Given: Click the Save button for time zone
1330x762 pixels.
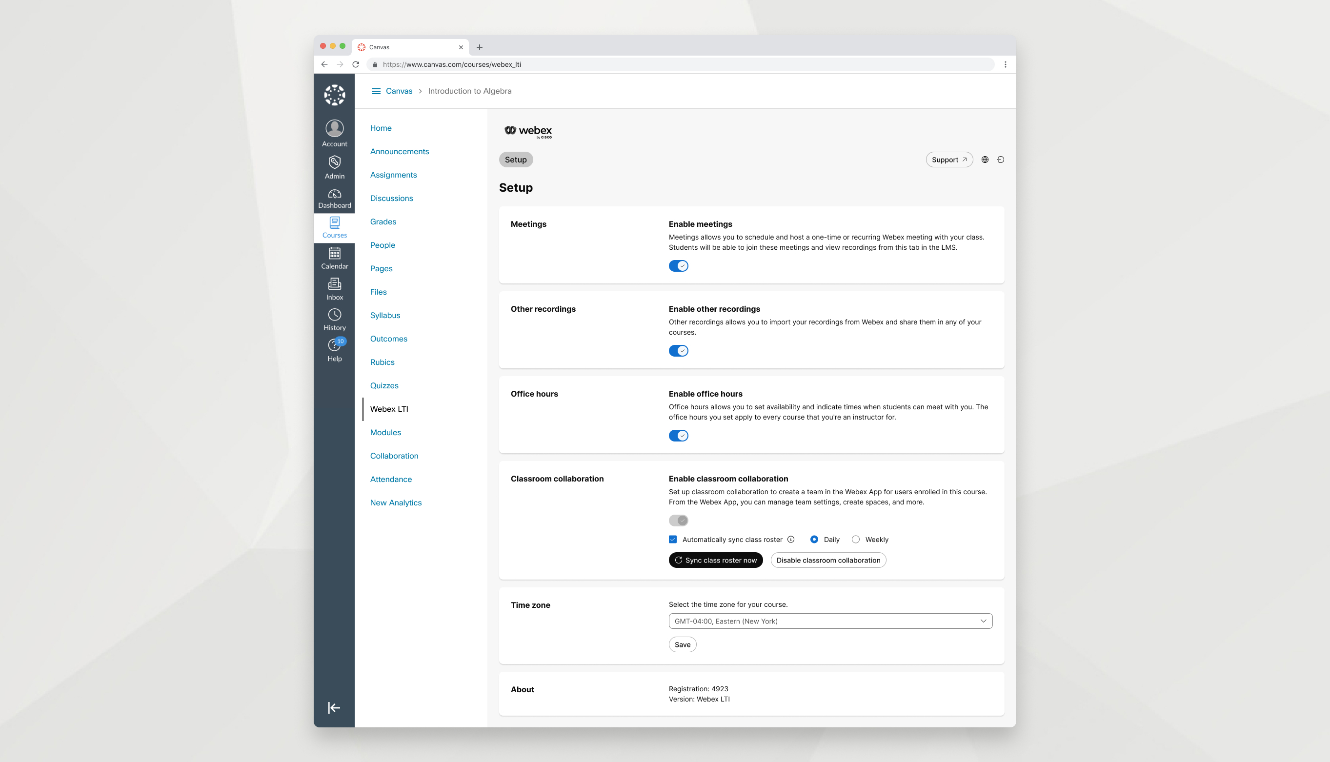Looking at the screenshot, I should click(683, 644).
